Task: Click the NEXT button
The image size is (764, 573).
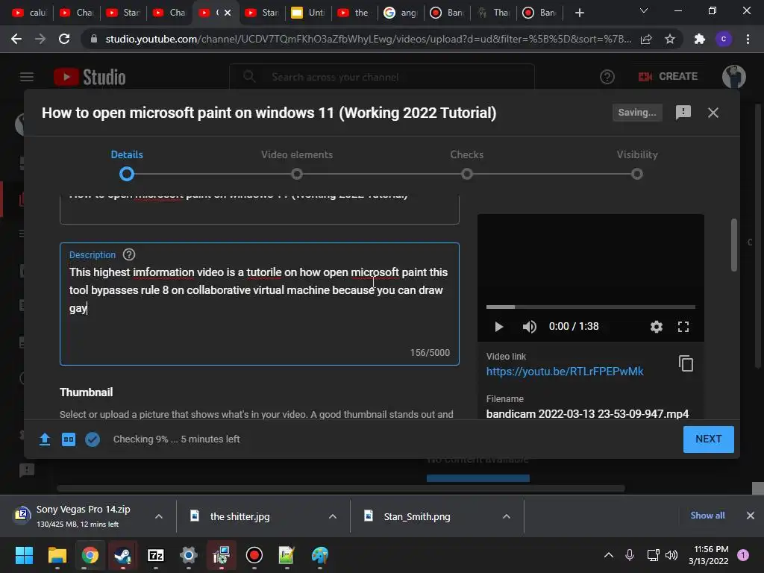Action: coord(709,439)
